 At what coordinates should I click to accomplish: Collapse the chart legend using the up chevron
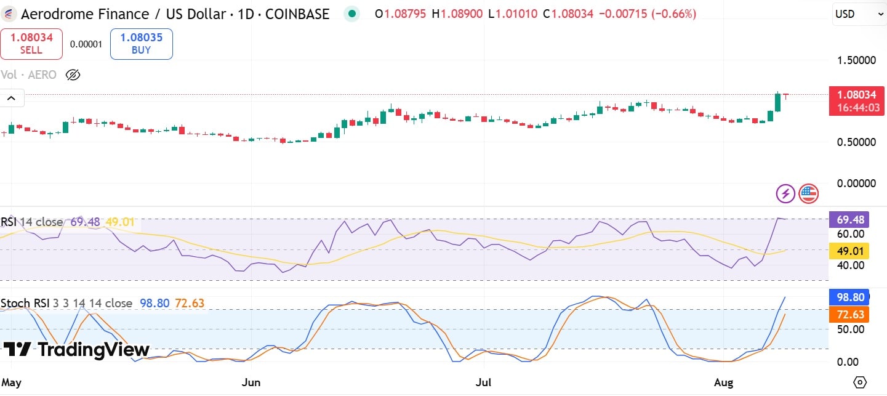(10, 97)
